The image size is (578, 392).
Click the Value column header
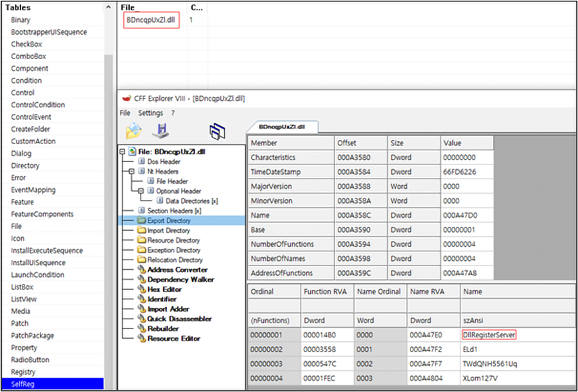(467, 143)
